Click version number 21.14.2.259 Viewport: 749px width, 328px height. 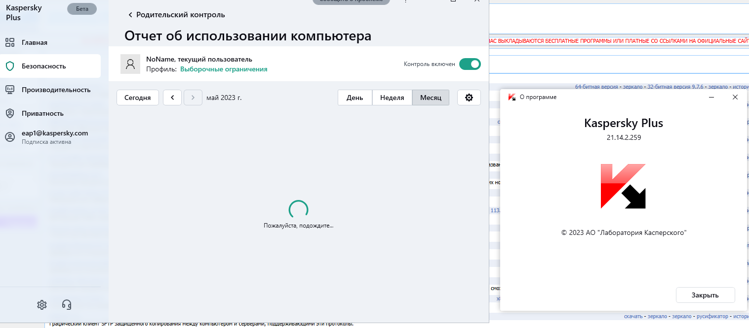point(624,138)
